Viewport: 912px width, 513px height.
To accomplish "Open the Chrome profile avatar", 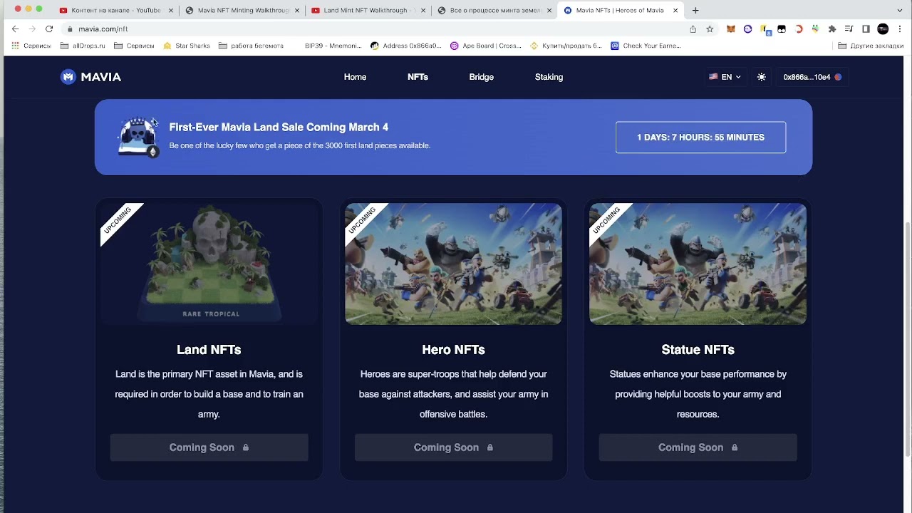I will [x=883, y=29].
